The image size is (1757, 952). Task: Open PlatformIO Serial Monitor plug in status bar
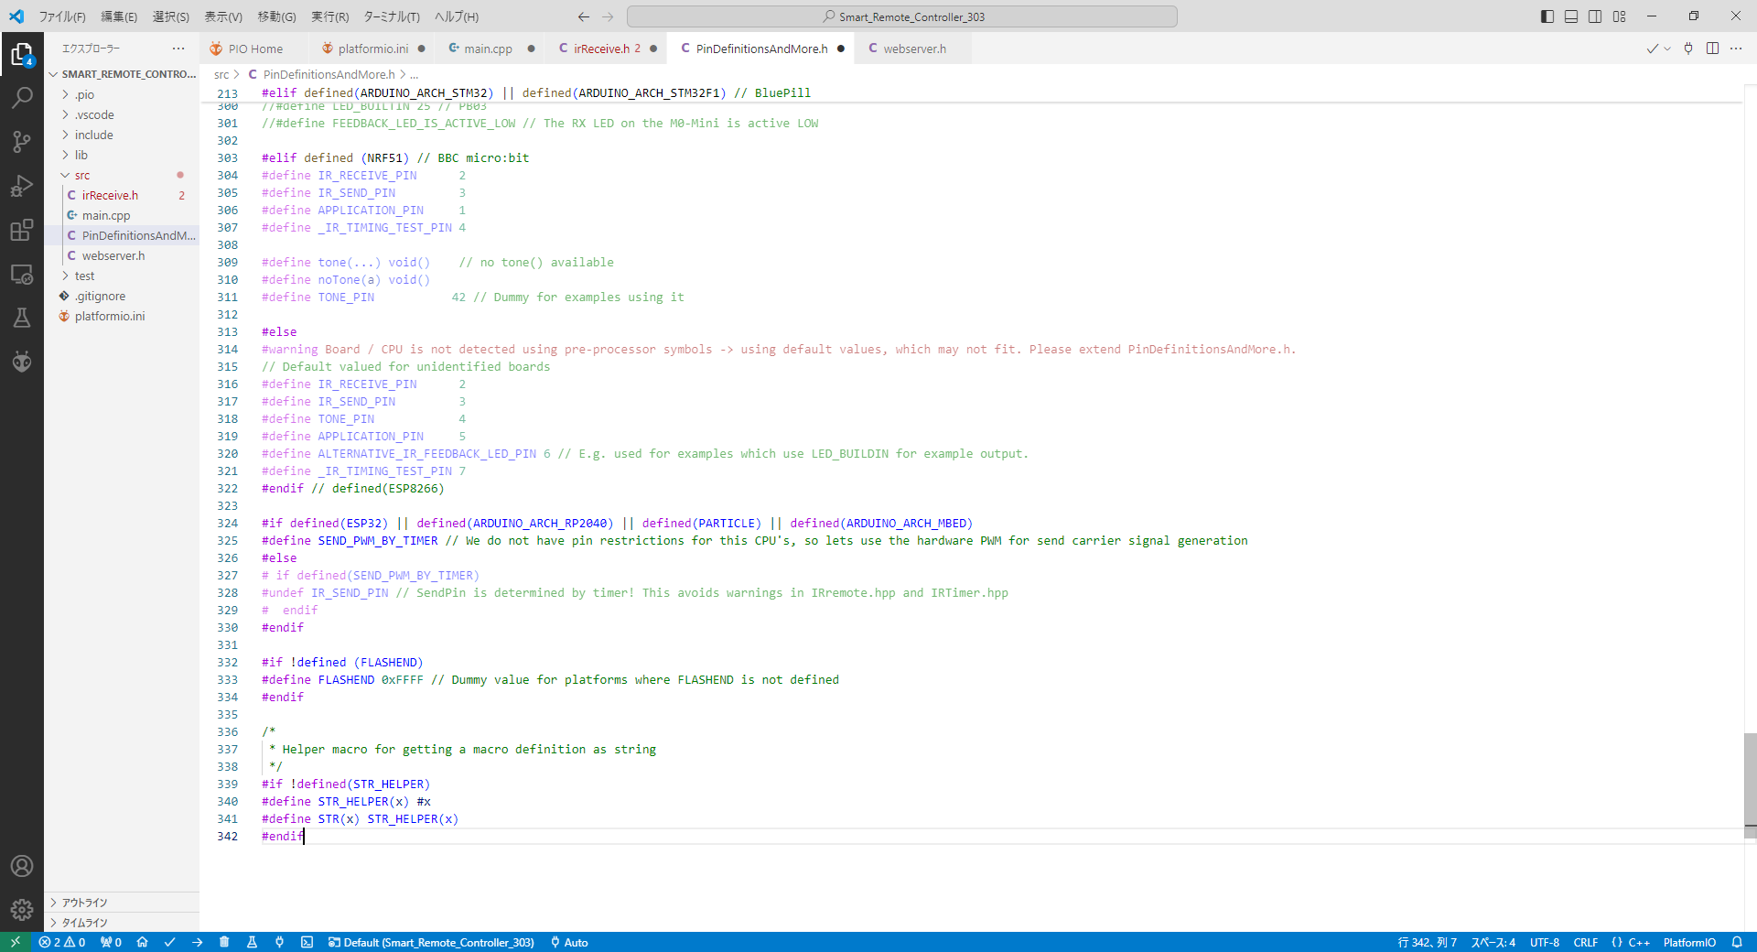[279, 942]
